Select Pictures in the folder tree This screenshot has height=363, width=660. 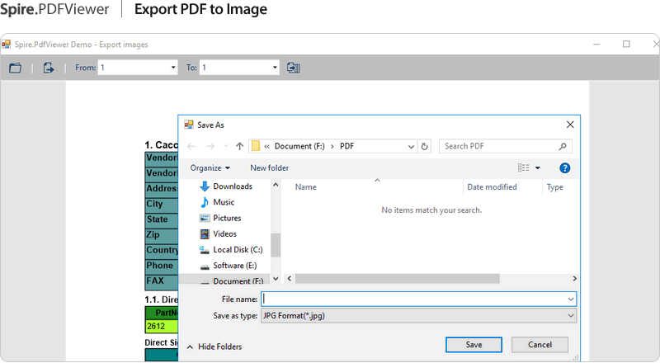click(x=220, y=218)
